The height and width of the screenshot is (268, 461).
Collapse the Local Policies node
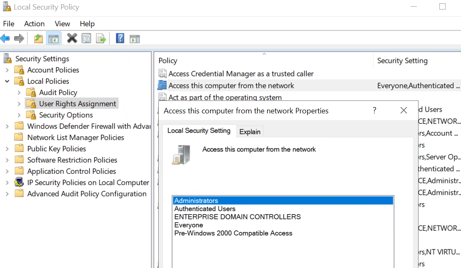click(7, 81)
